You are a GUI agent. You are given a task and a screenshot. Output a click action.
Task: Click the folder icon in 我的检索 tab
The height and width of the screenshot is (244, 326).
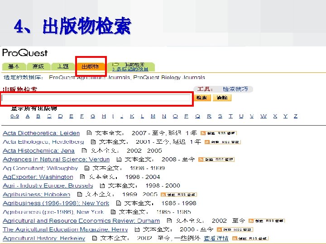coord(115,65)
